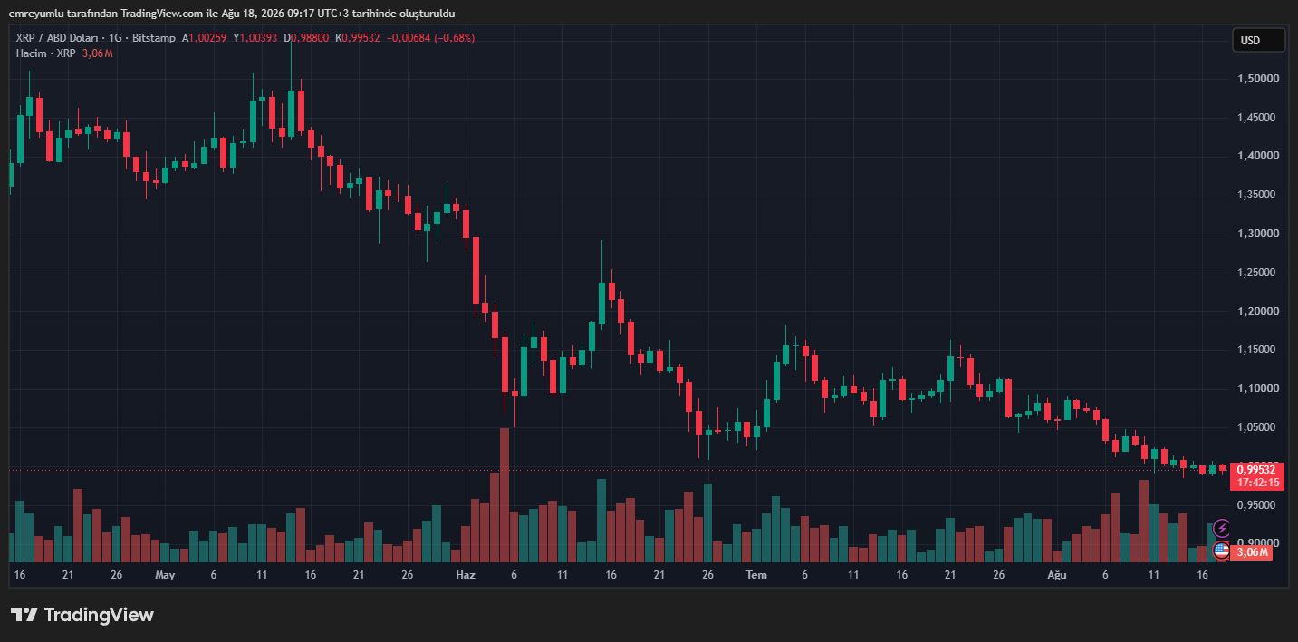1298x642 pixels.
Task: Click the purple lightning bolt event icon
Action: point(1221,528)
